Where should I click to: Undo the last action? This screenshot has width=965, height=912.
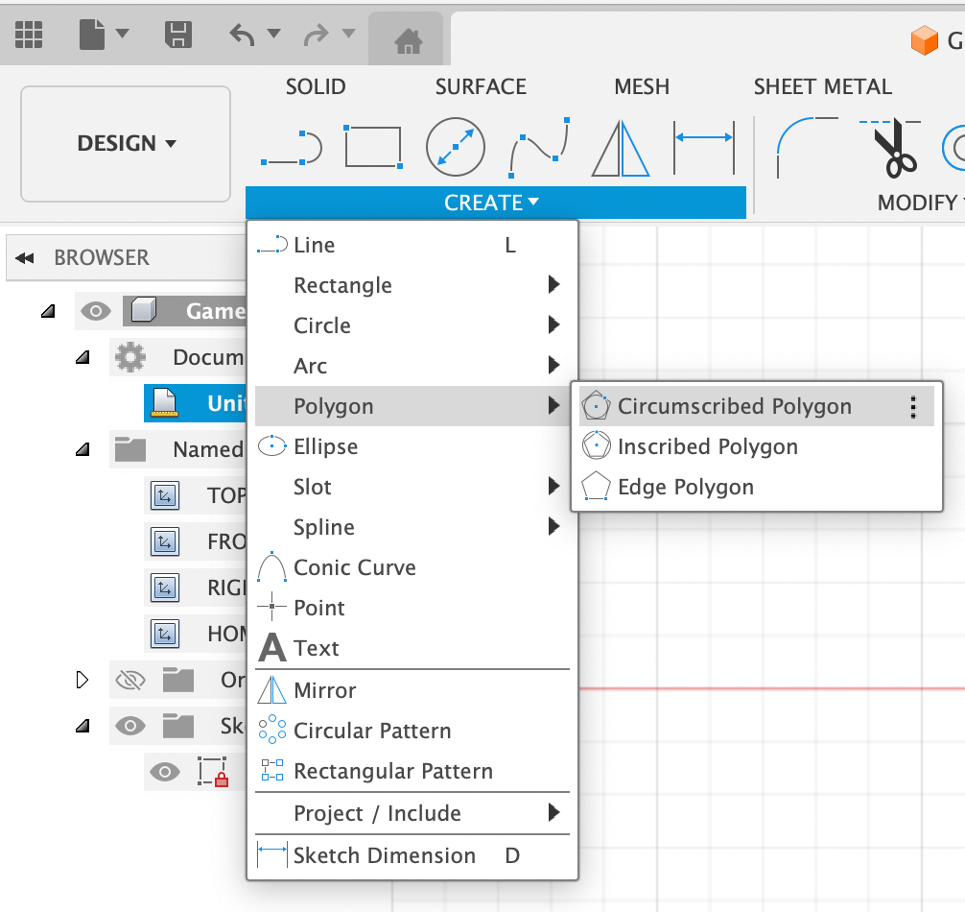(242, 35)
